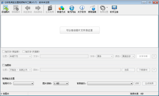Click the 向左移动 left arrow icon

click(x=28, y=8)
